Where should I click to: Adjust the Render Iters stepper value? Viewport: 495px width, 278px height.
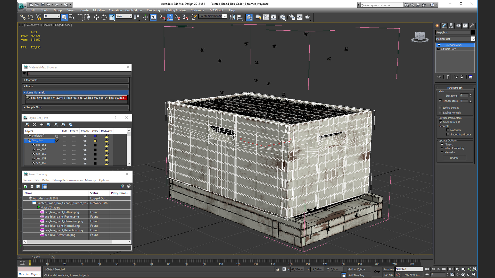point(471,101)
